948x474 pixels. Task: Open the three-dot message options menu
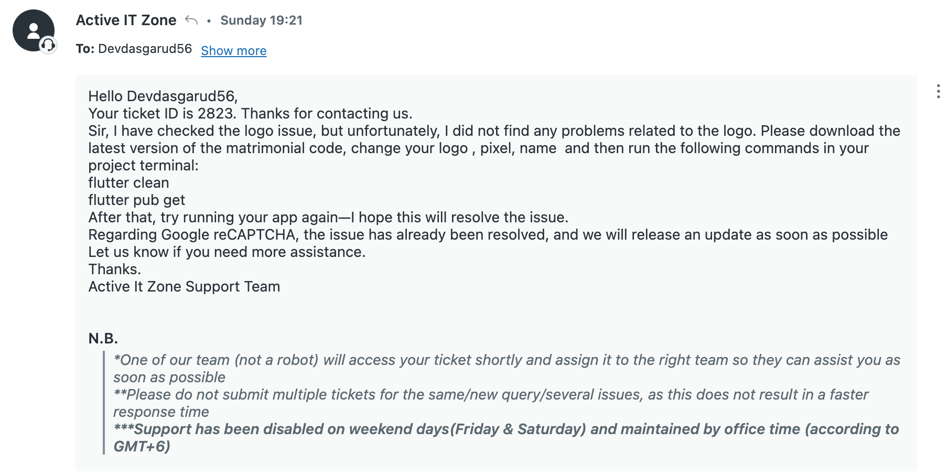938,91
